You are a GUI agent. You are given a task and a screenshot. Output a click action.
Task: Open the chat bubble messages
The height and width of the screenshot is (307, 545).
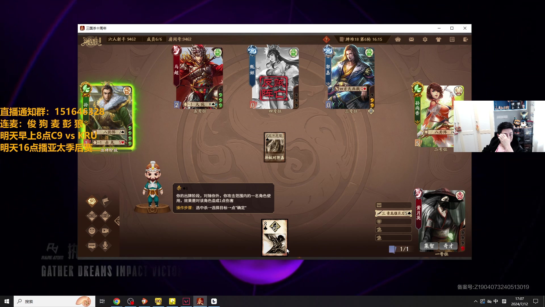(92, 245)
